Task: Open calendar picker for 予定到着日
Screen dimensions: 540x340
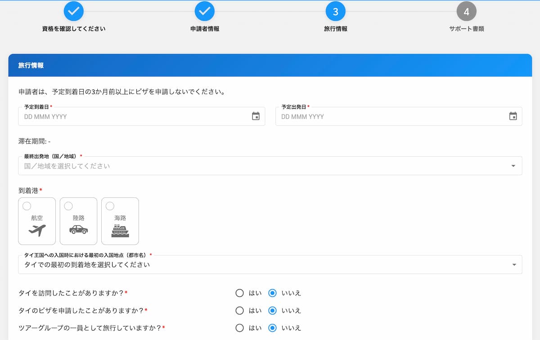Action: point(256,116)
